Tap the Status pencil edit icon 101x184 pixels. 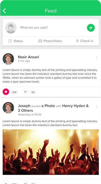point(10,41)
